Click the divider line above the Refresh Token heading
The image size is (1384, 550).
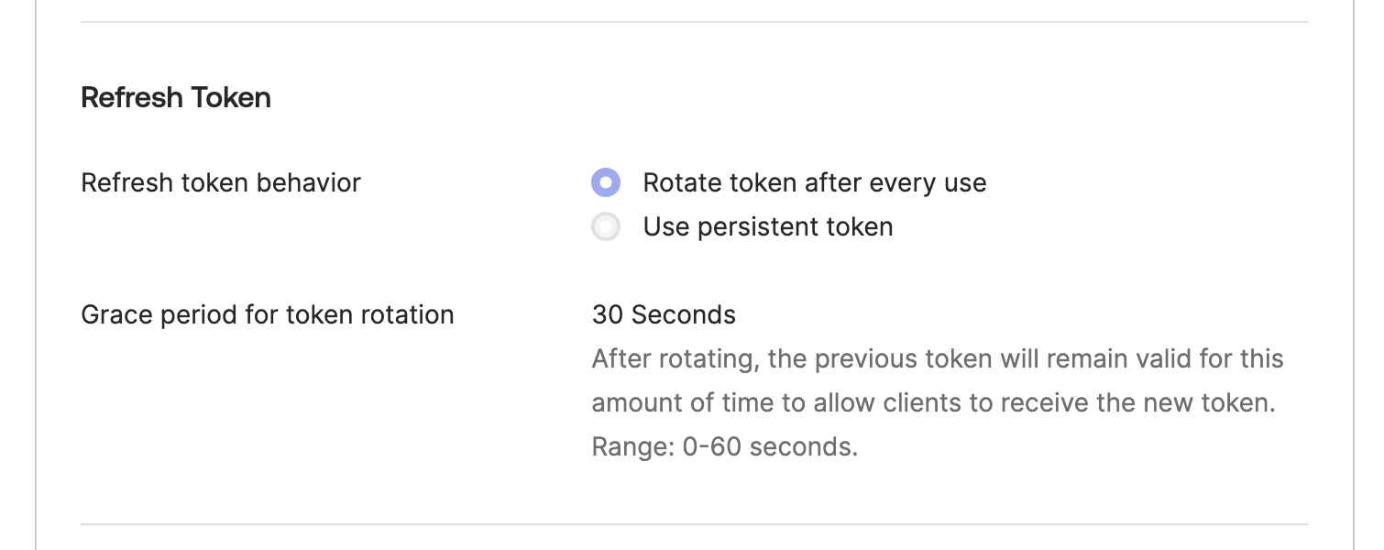694,22
